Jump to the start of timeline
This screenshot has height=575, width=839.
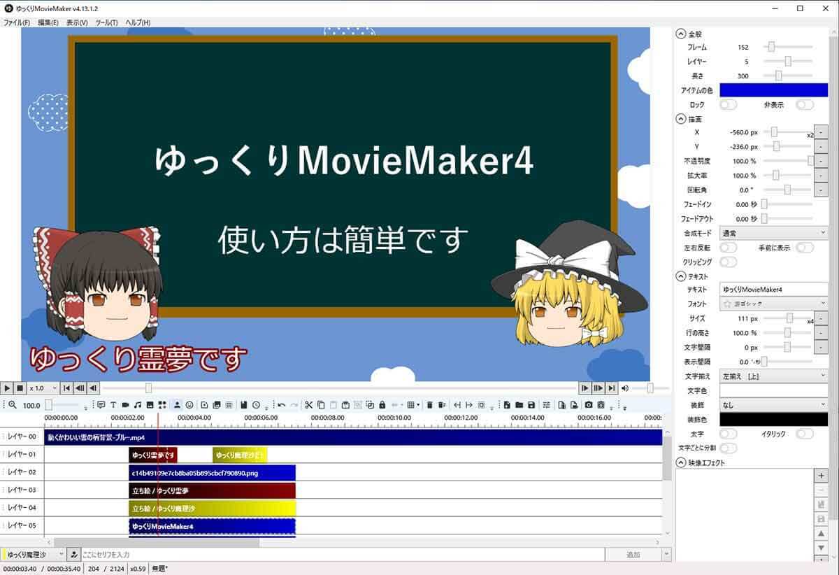[67, 388]
